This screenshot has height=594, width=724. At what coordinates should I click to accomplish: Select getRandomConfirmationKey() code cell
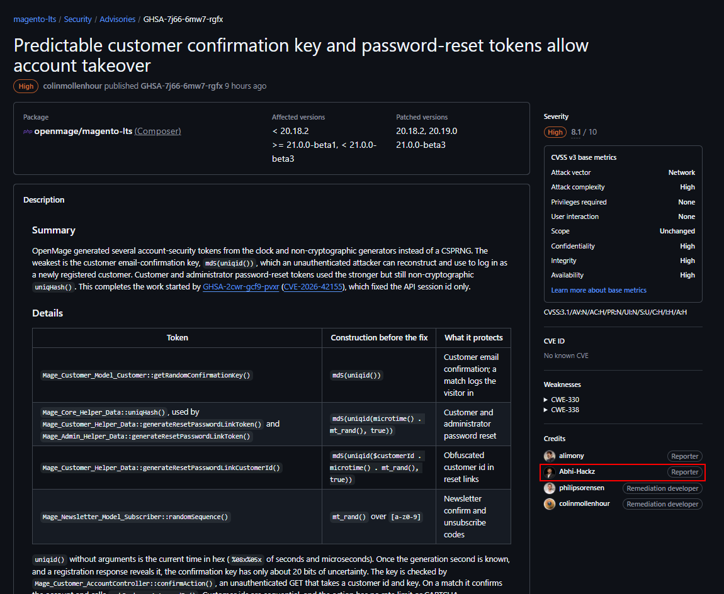[x=146, y=375]
